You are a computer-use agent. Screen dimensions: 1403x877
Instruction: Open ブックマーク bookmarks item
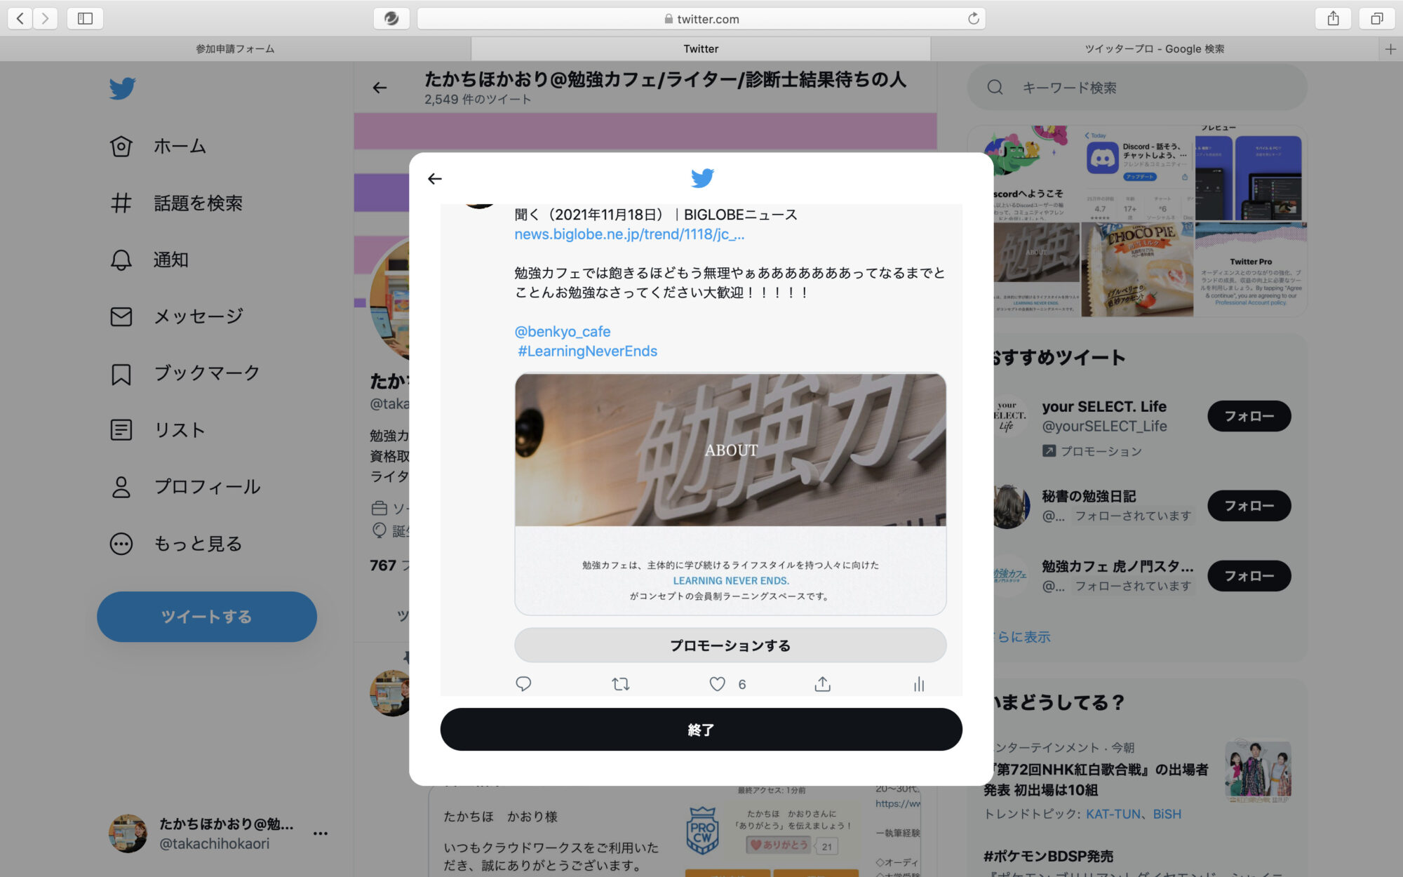tap(185, 373)
